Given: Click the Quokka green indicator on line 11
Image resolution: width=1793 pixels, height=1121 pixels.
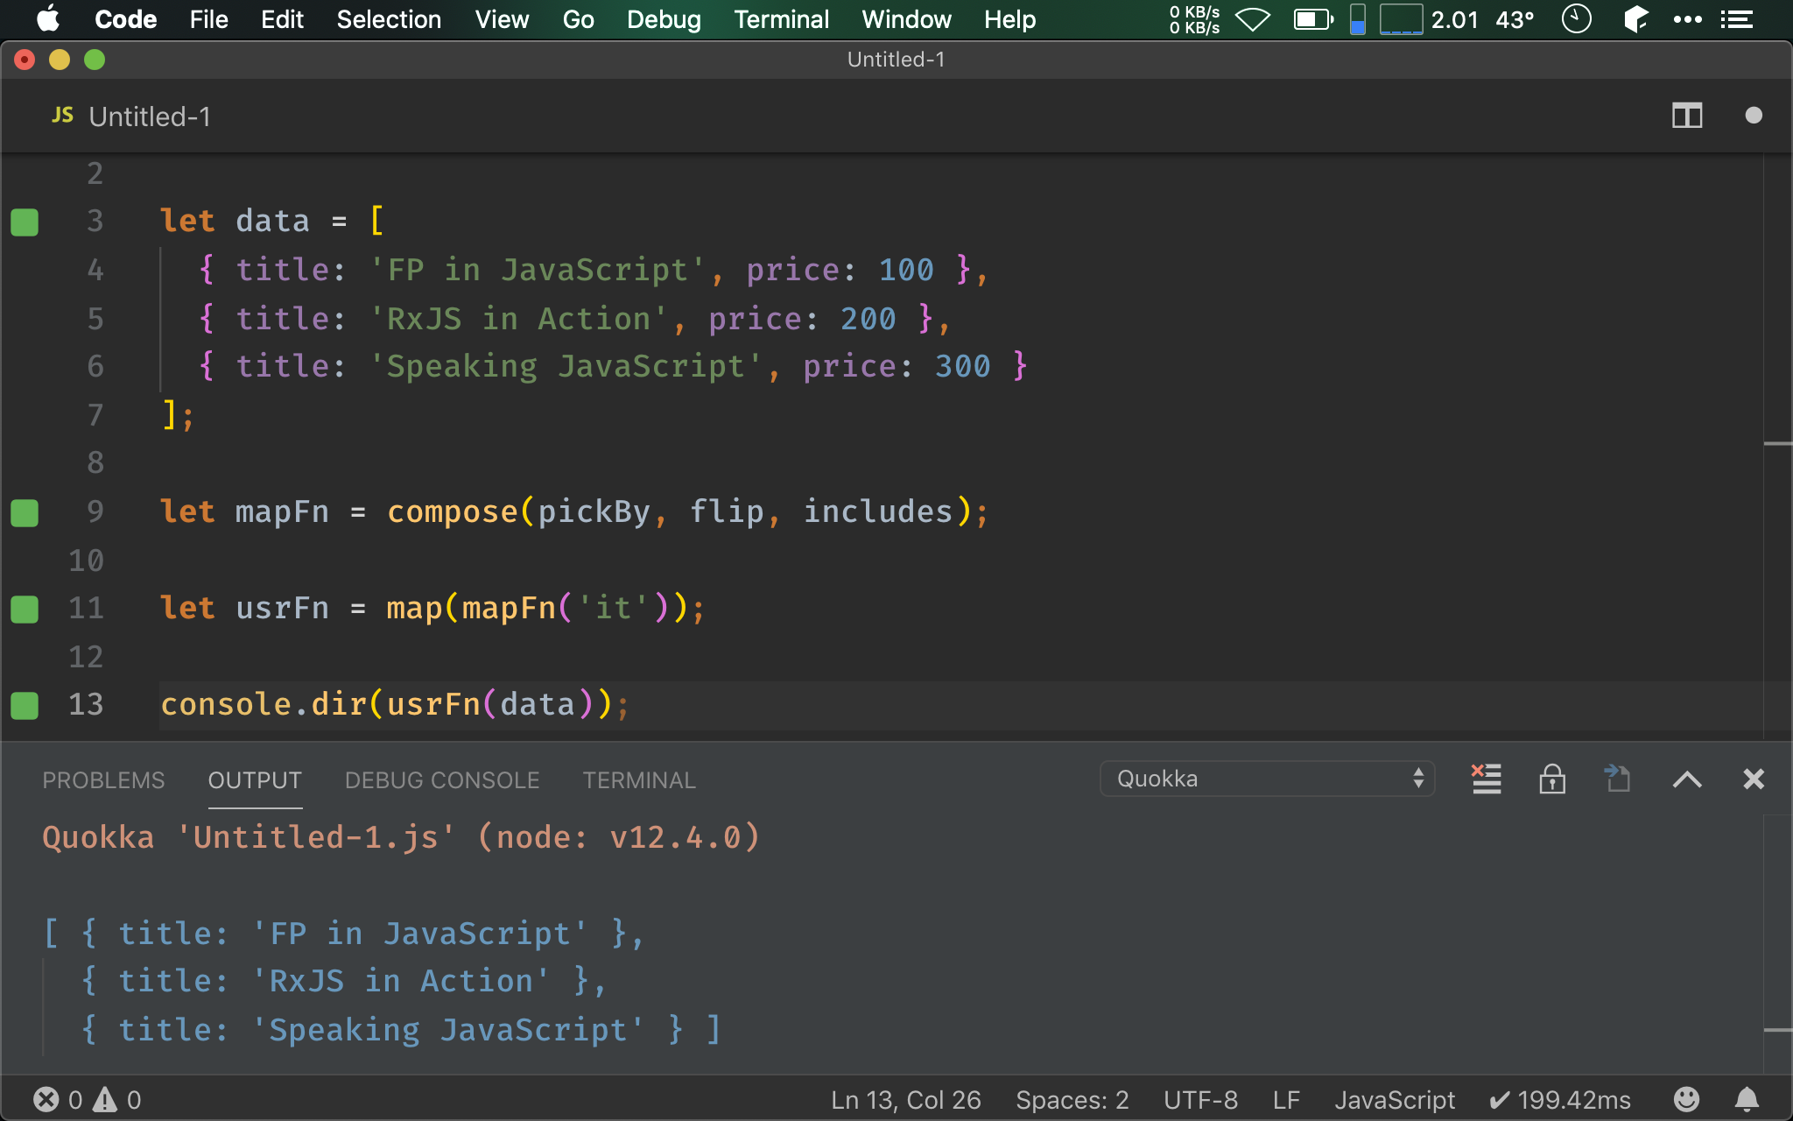Looking at the screenshot, I should coord(25,610).
